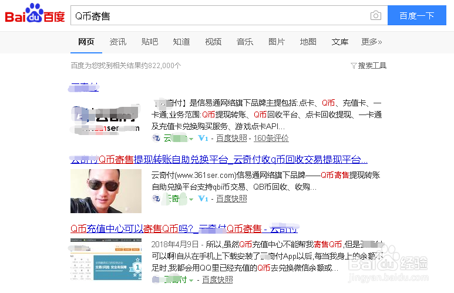Click funnel icon beside 搜索工具
This screenshot has height=293, width=454.
point(354,66)
